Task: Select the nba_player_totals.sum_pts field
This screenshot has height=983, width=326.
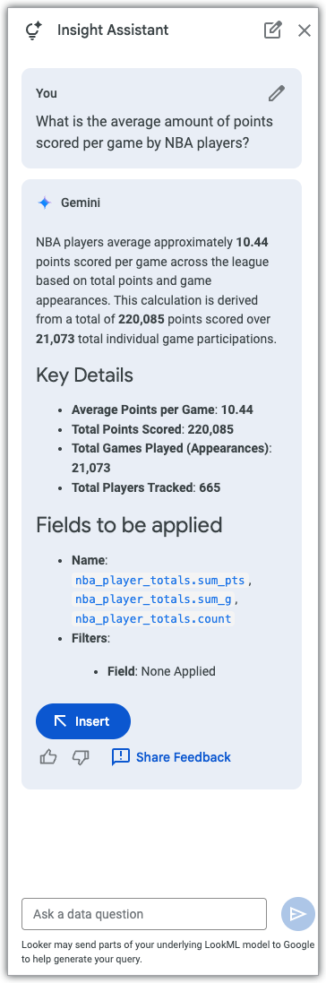Action: pos(160,580)
